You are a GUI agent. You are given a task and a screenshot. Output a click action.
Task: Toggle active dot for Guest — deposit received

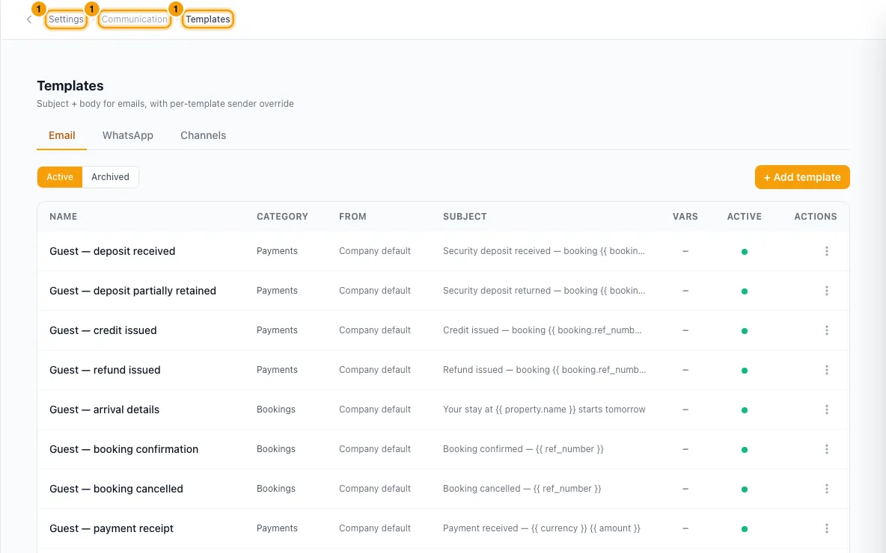point(744,252)
